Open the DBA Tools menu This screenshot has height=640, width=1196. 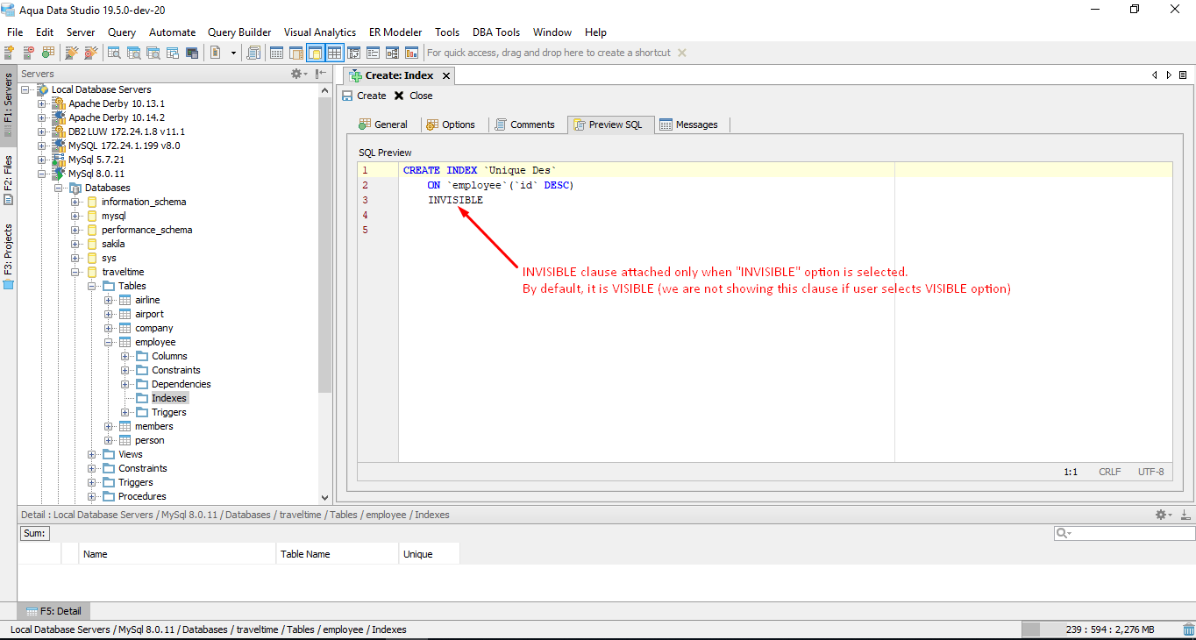(x=496, y=32)
